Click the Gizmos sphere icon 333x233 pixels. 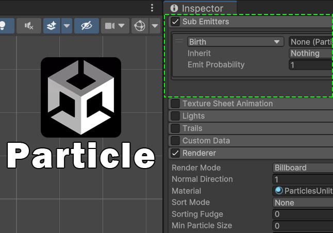pos(139,25)
